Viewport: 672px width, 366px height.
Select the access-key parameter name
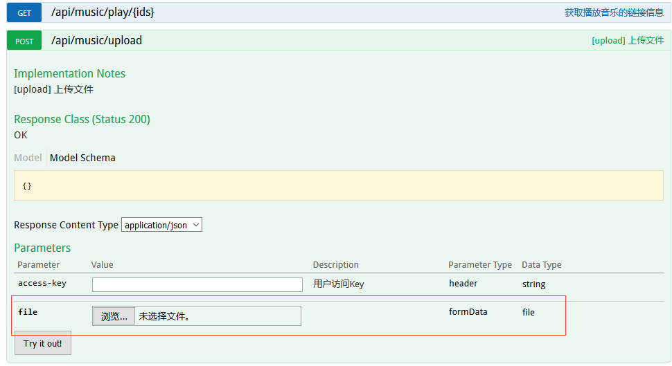(42, 284)
